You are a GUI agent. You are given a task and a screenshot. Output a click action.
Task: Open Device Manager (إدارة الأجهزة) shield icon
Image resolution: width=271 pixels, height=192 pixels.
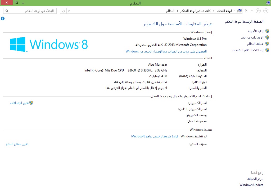(x=267, y=31)
